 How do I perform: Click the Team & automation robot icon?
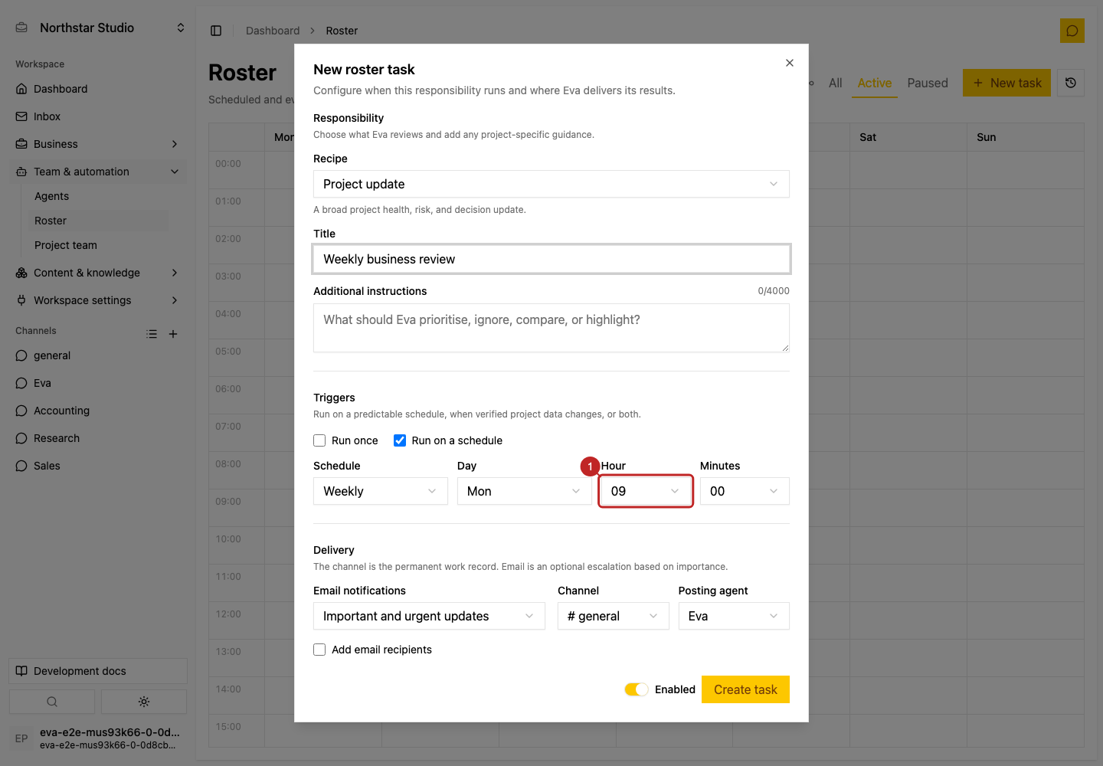(21, 172)
